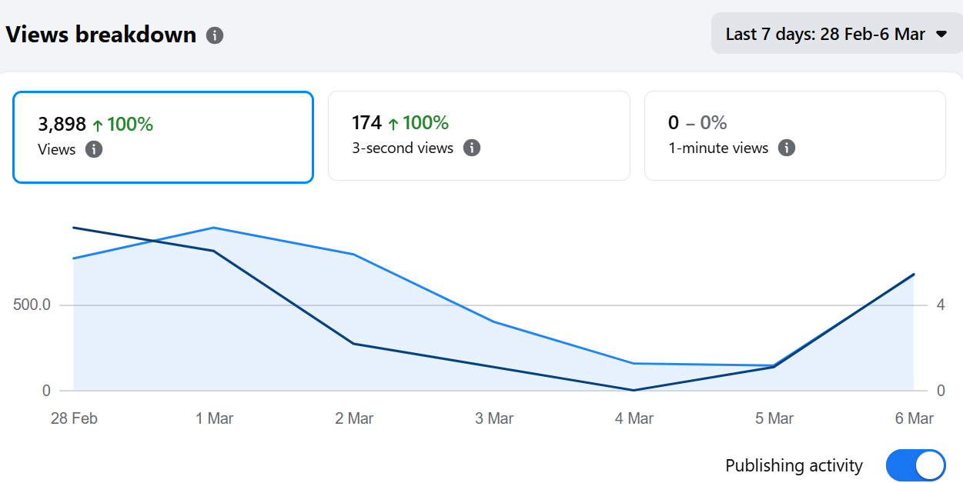The height and width of the screenshot is (483, 963).
Task: Click the 3 Mar axis label
Action: coord(494,418)
